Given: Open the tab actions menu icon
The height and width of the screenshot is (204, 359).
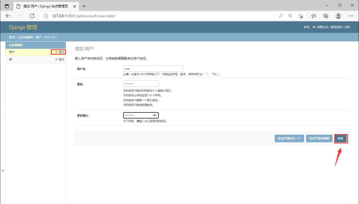Looking at the screenshot, I should [7, 6].
